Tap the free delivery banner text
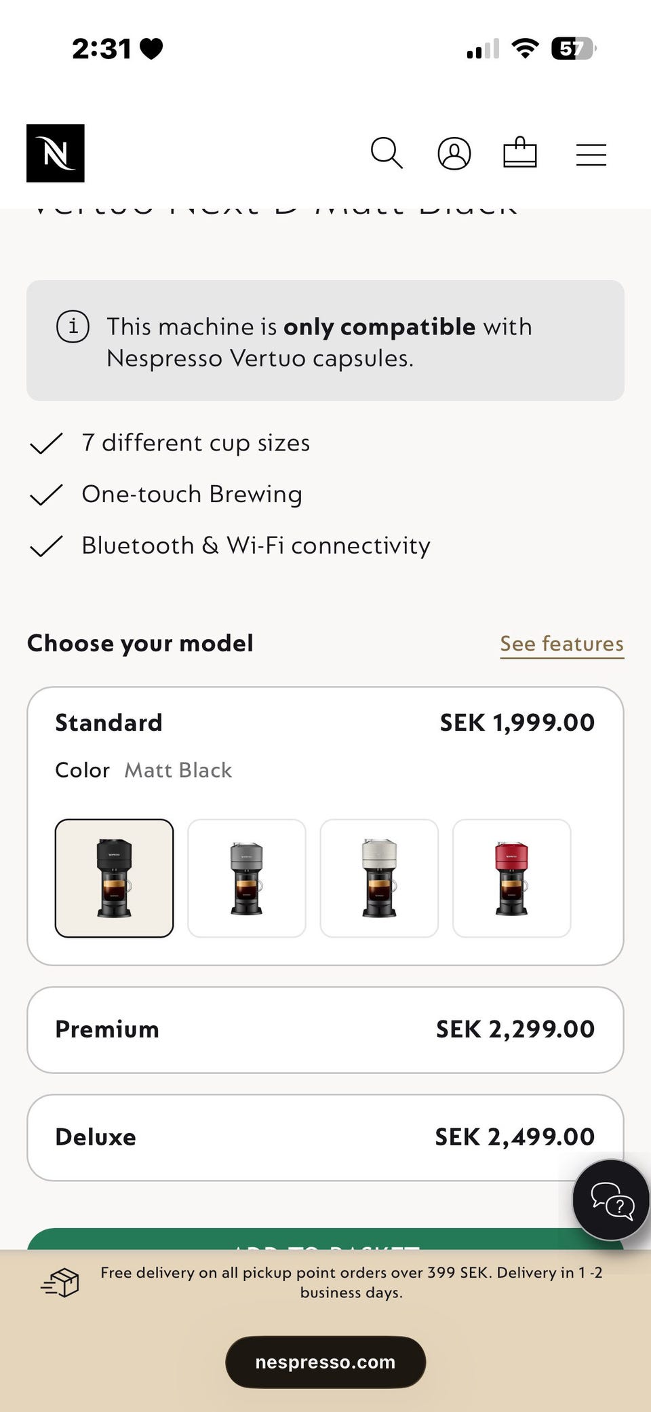This screenshot has width=651, height=1412. click(351, 1282)
